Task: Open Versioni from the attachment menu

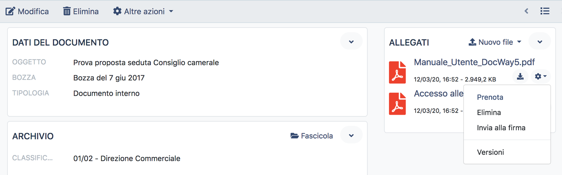Action: [490, 152]
